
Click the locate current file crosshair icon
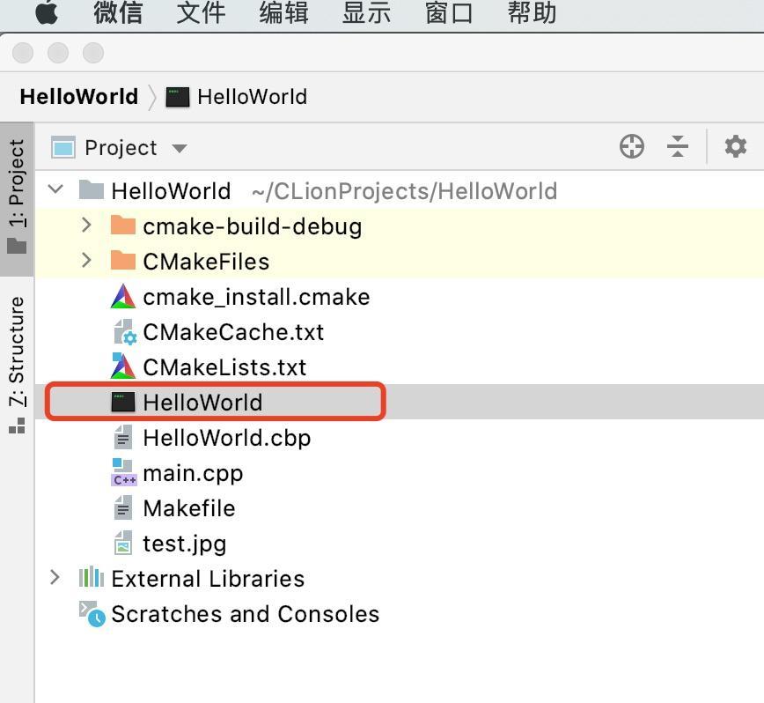(632, 146)
